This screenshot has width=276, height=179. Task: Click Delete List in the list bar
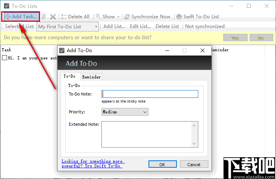point(167,26)
